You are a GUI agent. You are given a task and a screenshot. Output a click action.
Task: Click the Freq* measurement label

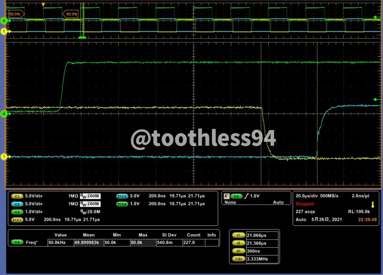pos(32,242)
